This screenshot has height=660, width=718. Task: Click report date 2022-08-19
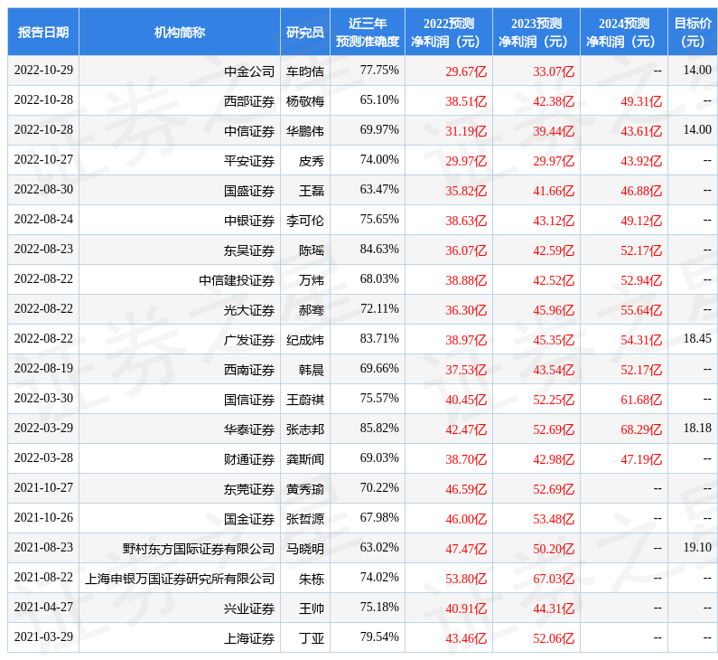tap(43, 368)
